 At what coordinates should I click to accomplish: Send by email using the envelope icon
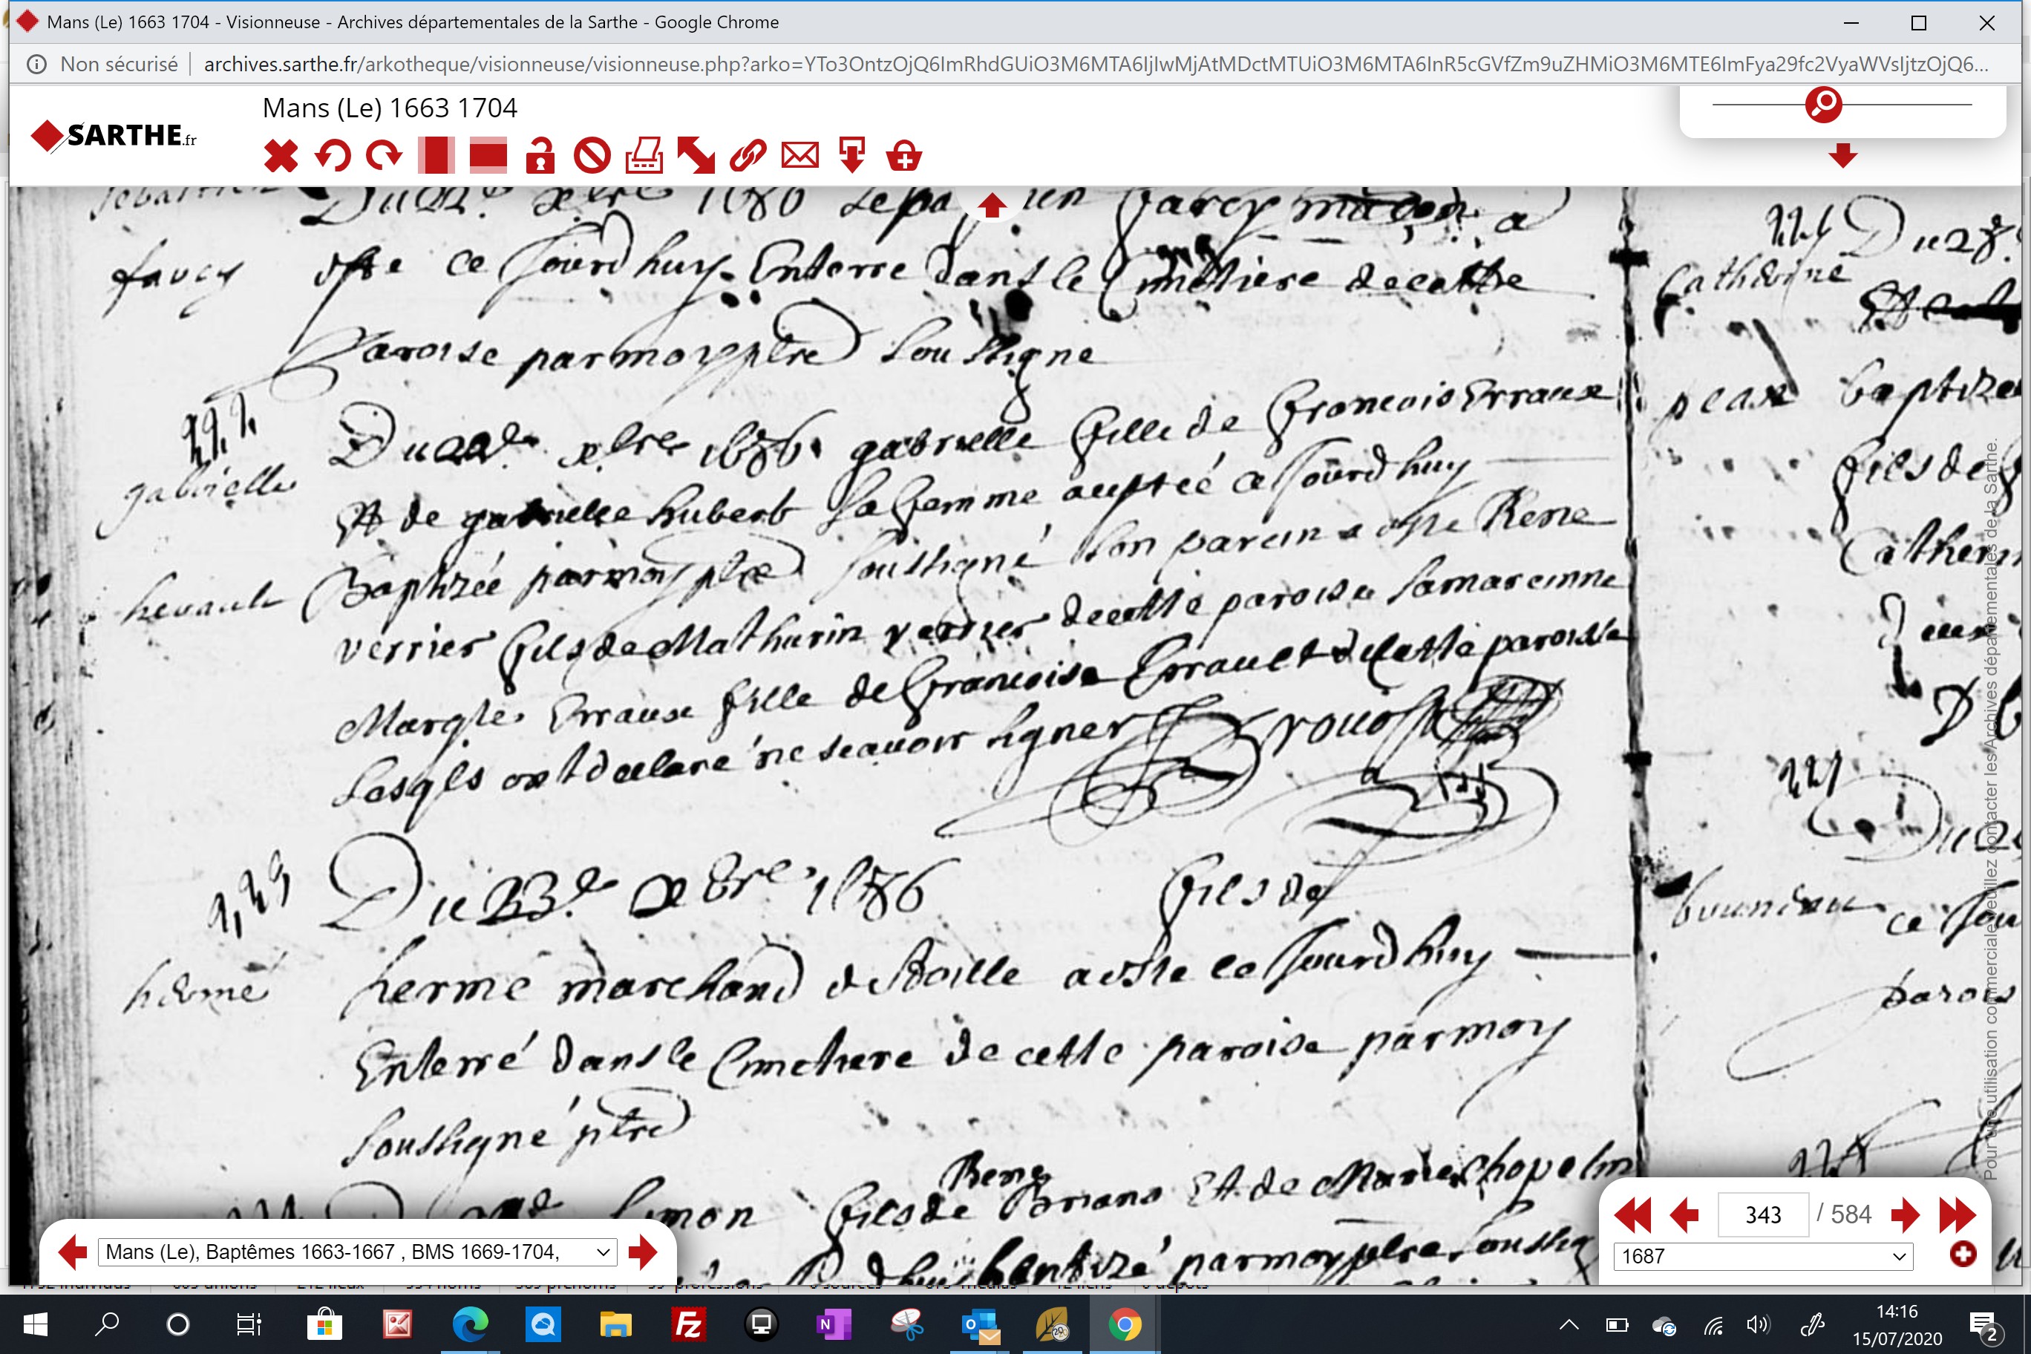[799, 157]
